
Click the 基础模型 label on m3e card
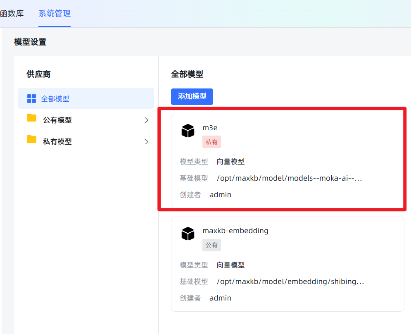(x=194, y=179)
